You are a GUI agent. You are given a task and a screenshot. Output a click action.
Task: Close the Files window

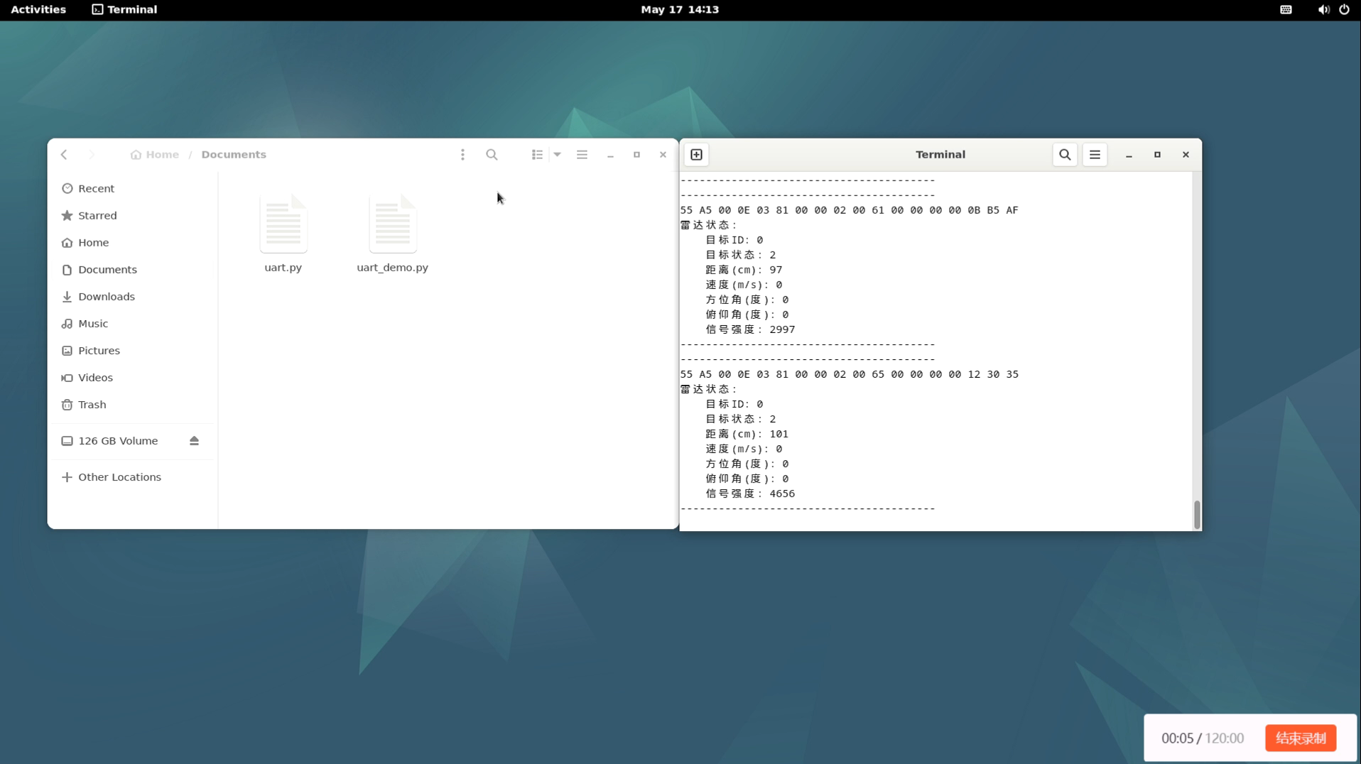tap(663, 154)
